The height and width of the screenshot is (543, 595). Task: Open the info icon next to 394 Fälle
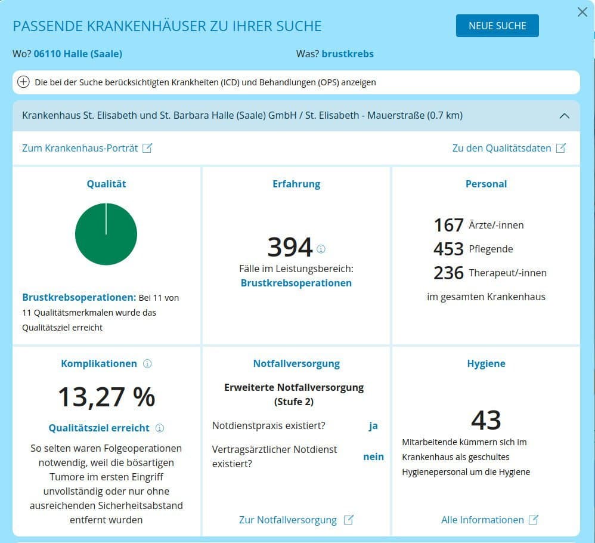[321, 249]
